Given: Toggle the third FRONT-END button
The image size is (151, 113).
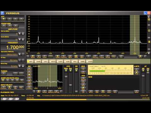Looking at the screenshot, I should [15, 26].
